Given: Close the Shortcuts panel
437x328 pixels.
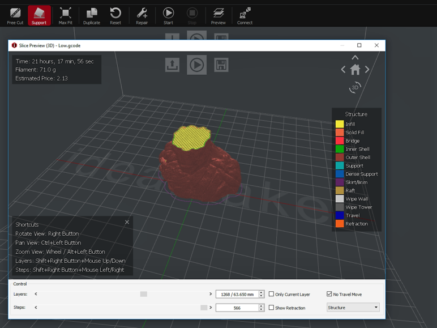Looking at the screenshot, I should point(127,222).
